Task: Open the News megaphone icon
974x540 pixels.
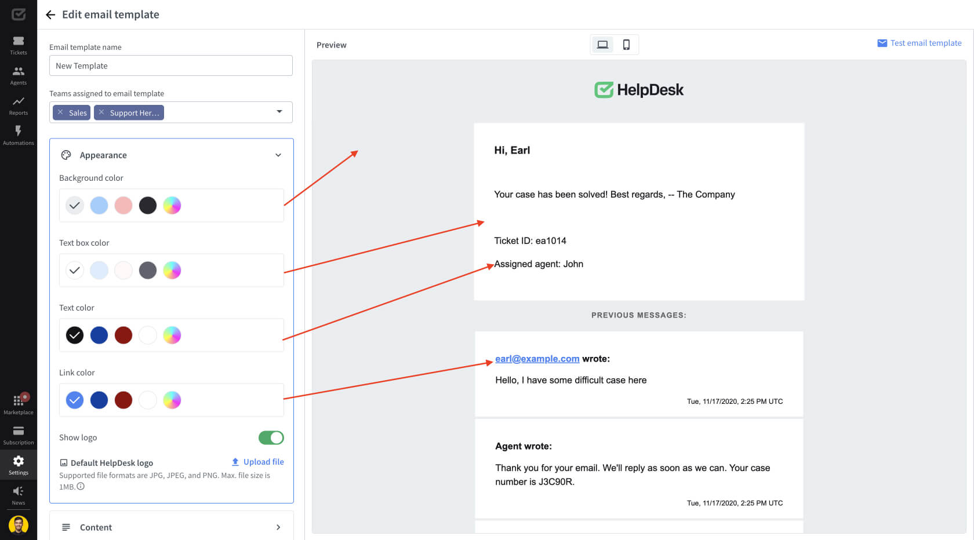Action: click(x=19, y=495)
